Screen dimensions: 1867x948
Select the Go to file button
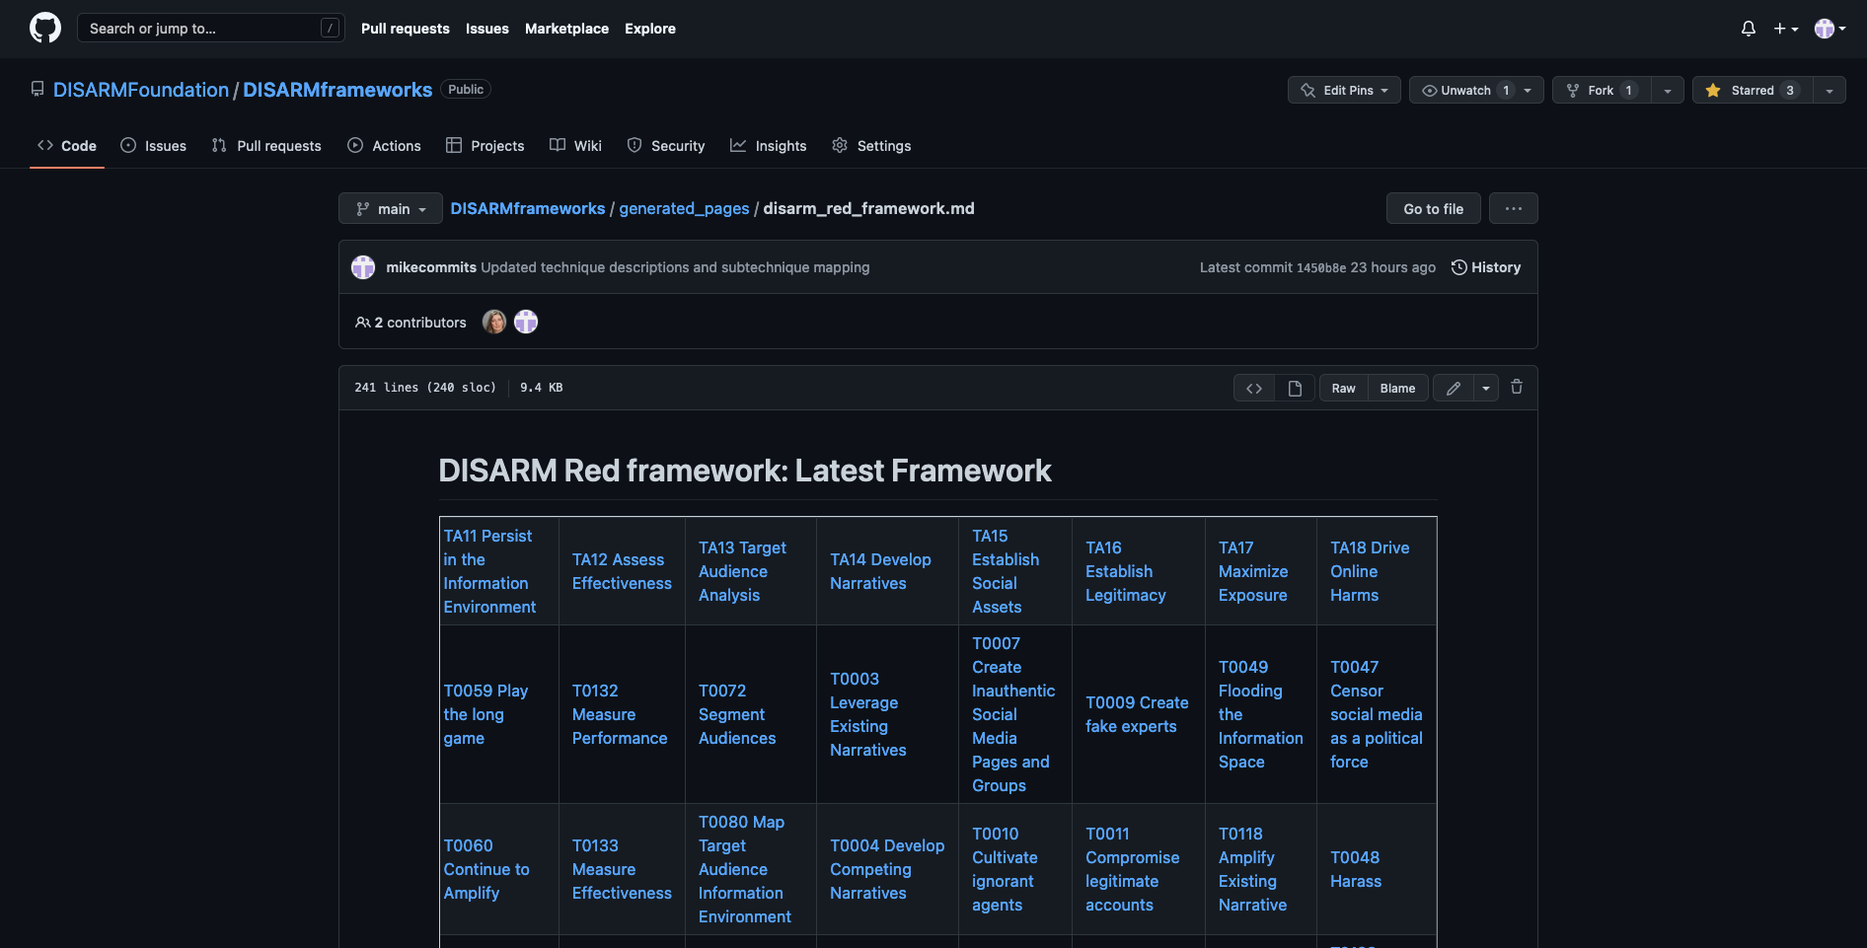point(1433,208)
